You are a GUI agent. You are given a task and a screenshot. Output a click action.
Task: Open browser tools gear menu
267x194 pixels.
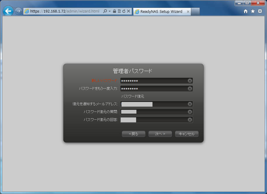[260, 11]
